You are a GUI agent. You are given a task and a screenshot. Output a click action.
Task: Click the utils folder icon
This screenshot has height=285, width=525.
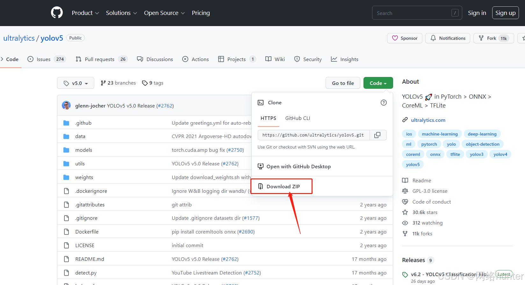click(66, 163)
